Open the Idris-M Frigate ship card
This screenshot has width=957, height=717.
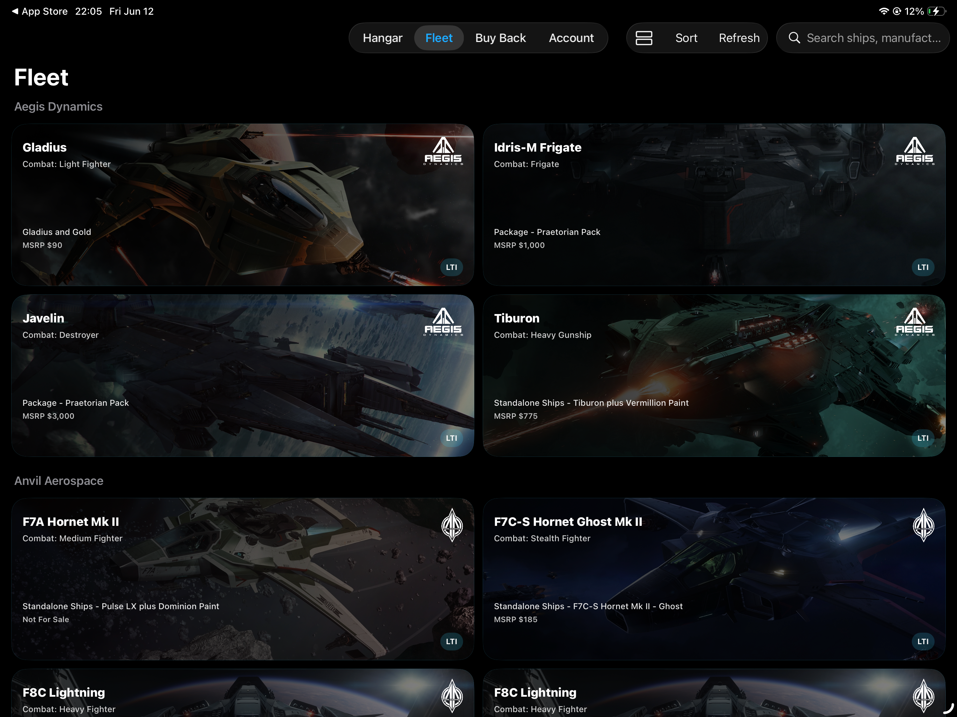[714, 204]
